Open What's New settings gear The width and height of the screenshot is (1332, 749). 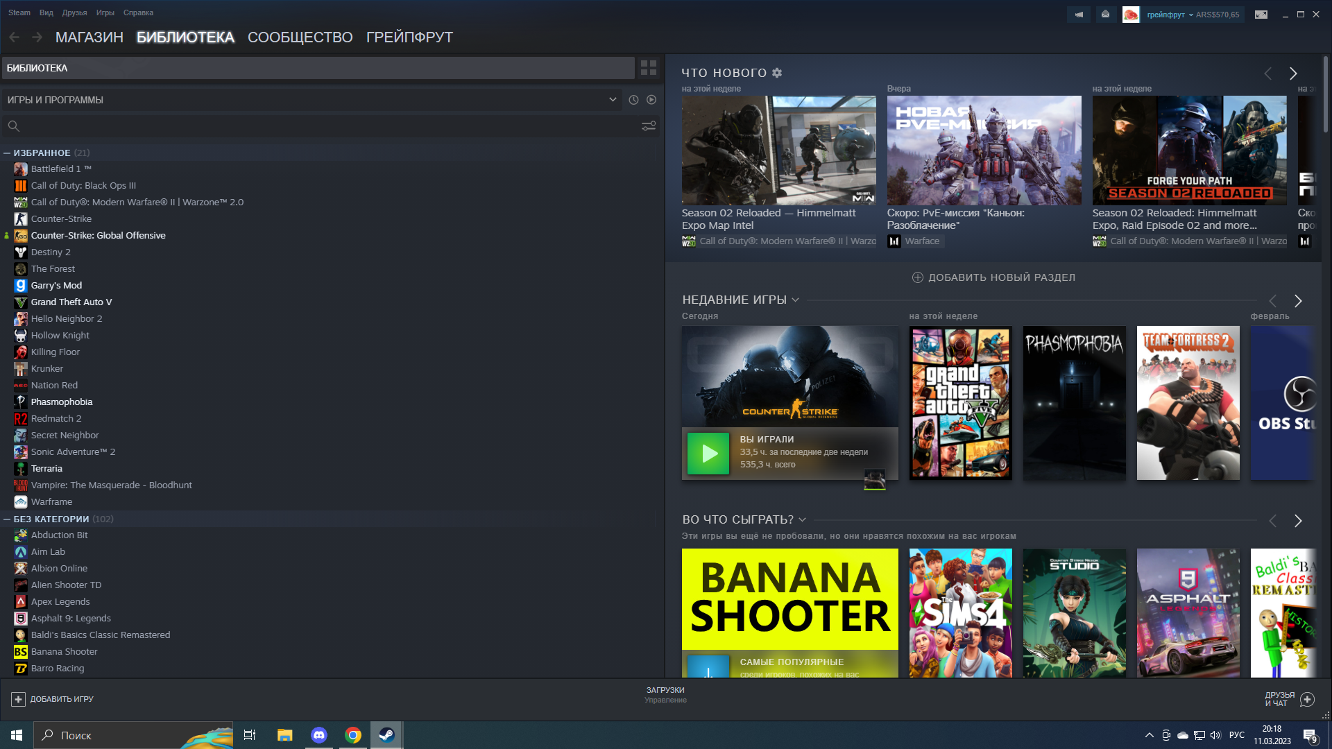click(777, 73)
